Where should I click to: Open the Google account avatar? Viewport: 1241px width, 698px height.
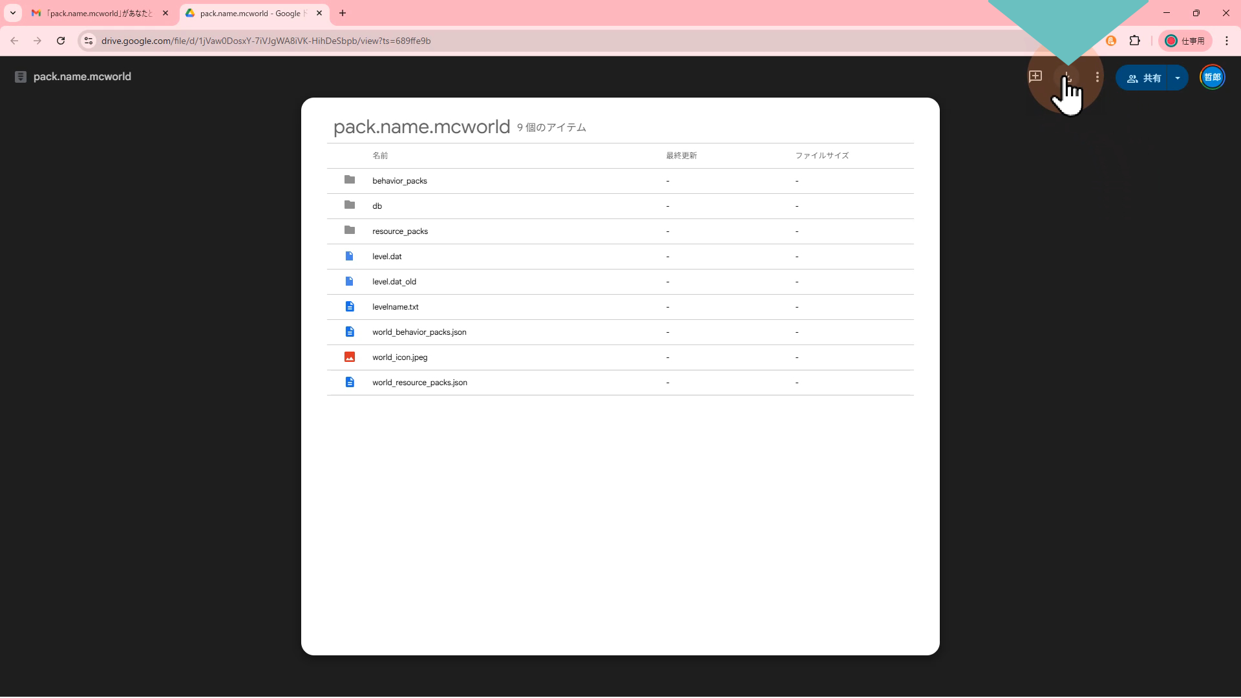1212,78
